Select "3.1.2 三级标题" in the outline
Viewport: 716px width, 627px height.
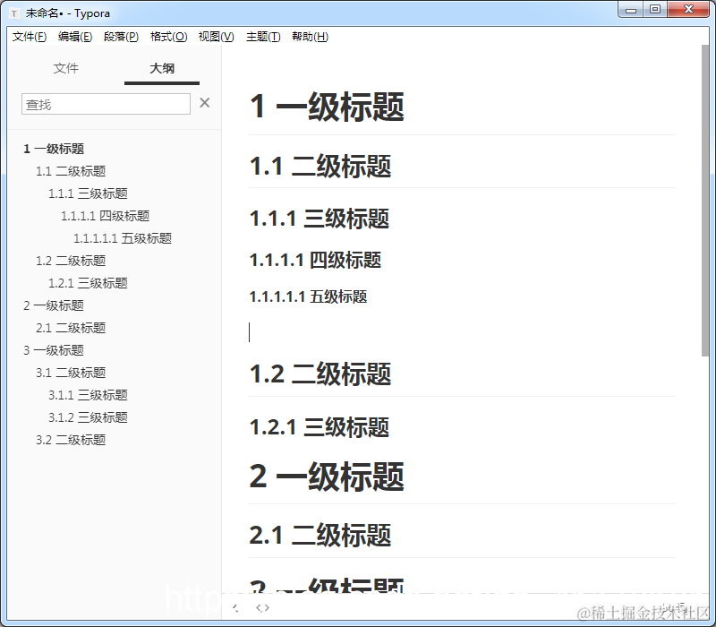[88, 417]
